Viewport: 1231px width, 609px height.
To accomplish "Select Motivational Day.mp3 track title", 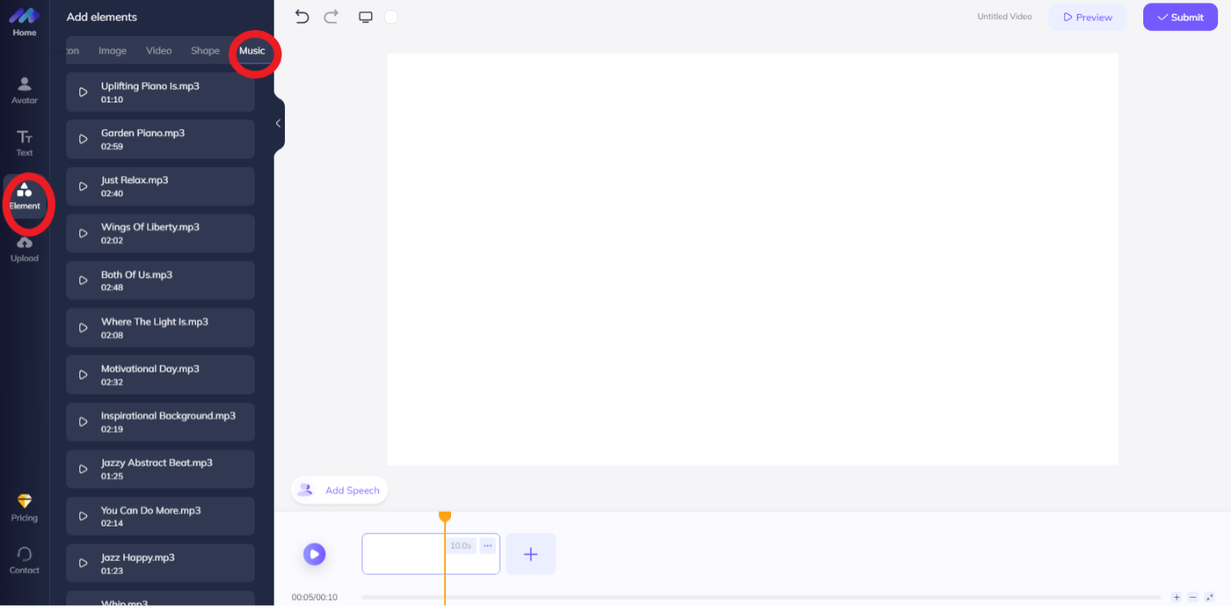I will coord(150,369).
